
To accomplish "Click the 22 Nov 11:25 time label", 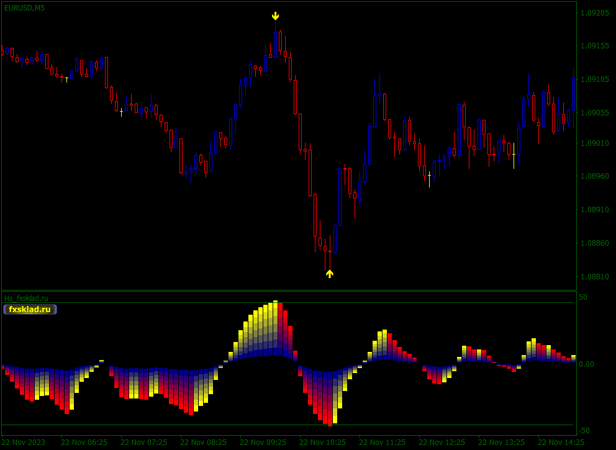I will pyautogui.click(x=382, y=442).
